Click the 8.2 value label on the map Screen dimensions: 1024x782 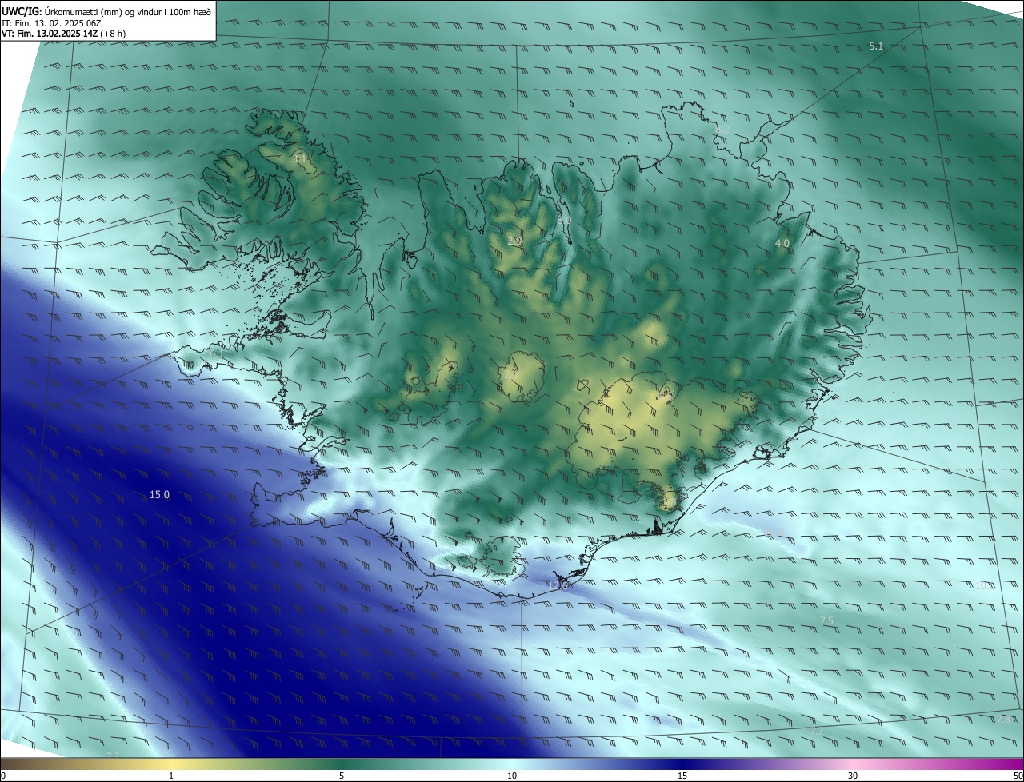[x=722, y=130]
